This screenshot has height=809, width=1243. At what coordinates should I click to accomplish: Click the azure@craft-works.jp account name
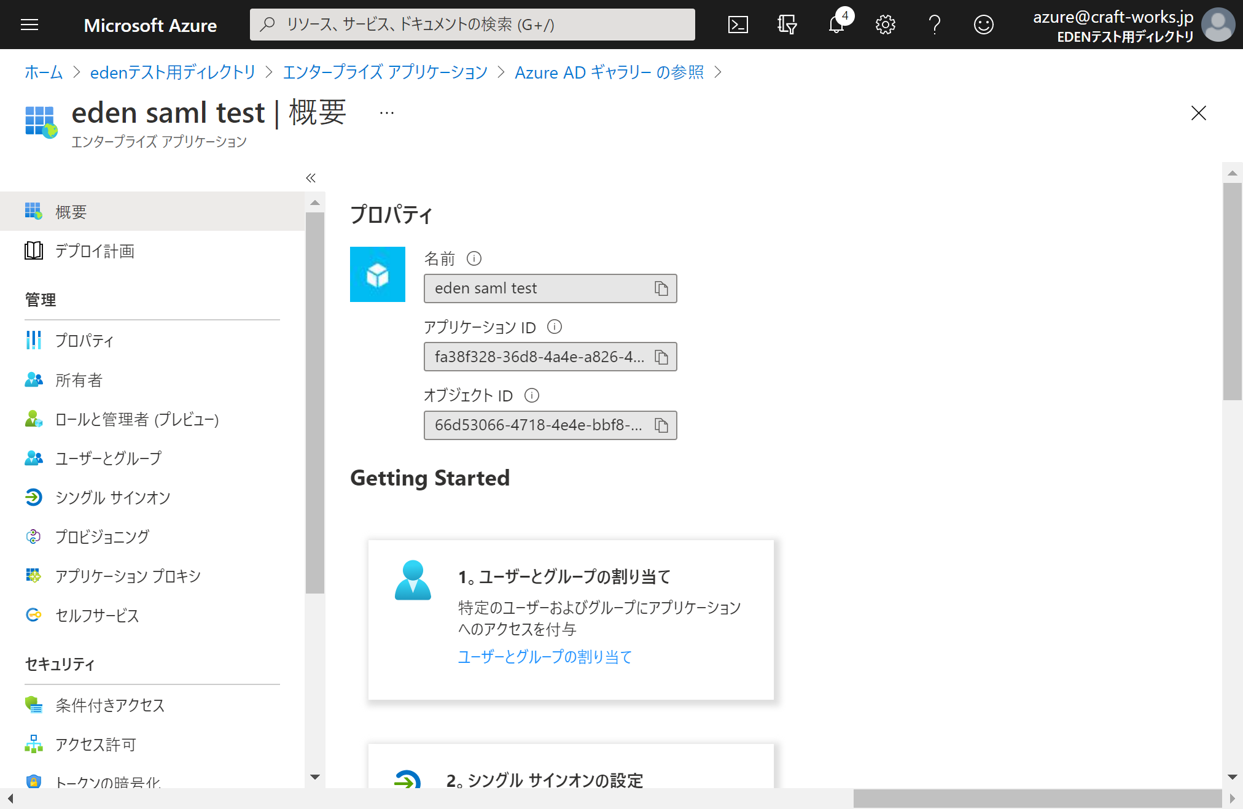click(x=1113, y=17)
